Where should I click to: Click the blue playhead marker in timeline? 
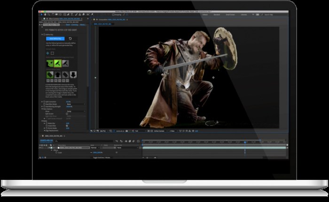tap(244, 142)
